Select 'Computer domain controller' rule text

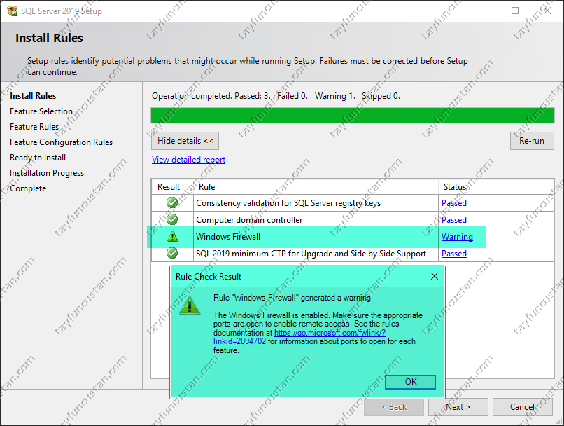coord(249,220)
